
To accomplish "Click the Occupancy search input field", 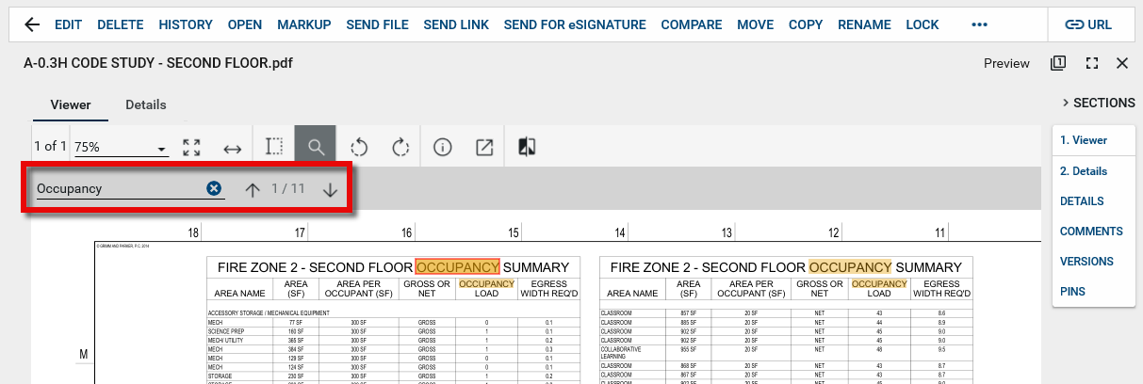I will pyautogui.click(x=118, y=188).
